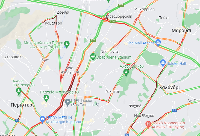Screen dimensions: 200x136
Task: Select the Χαλάνδρι place label
Action: click(x=169, y=87)
